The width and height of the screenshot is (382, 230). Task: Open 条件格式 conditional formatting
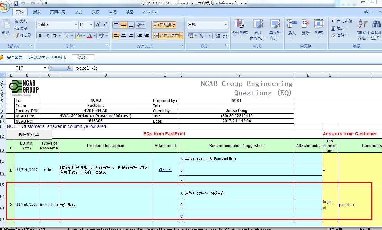click(x=240, y=29)
